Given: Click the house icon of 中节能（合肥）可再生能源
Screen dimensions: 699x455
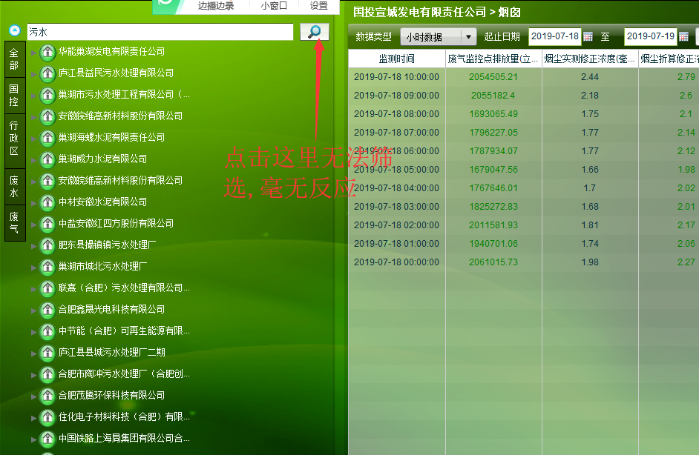Looking at the screenshot, I should 47,331.
